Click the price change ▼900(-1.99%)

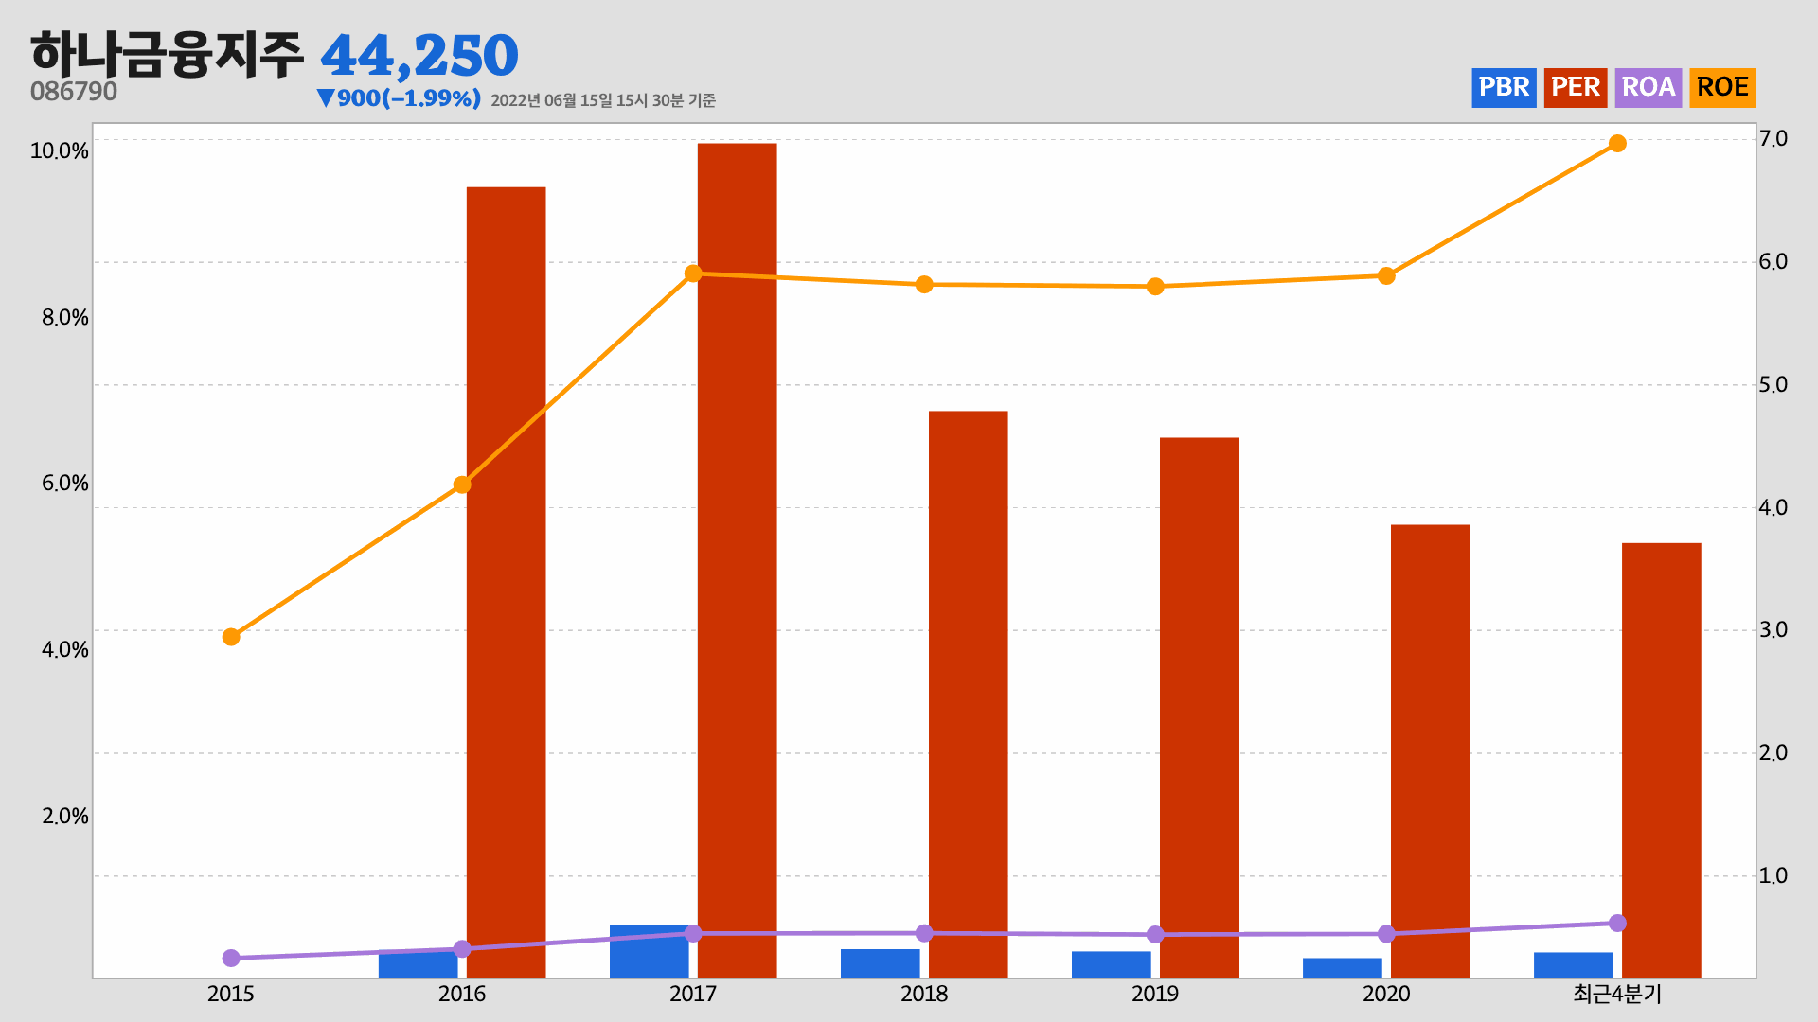click(x=399, y=98)
